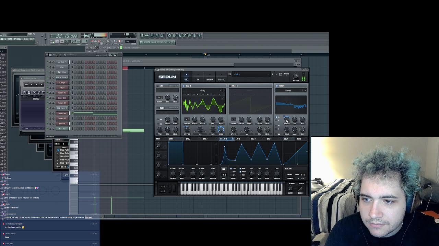Open the mixer view toolbar icon
439x246 pixels.
162,35
